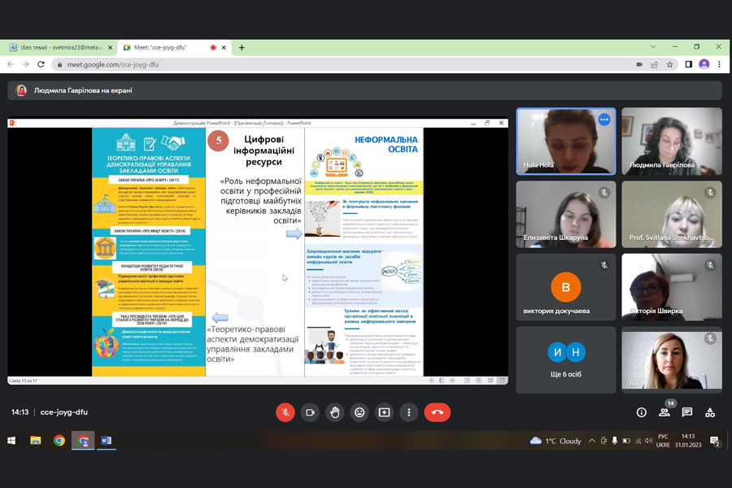Raise hand in the meeting
This screenshot has height=488, width=732.
click(335, 412)
